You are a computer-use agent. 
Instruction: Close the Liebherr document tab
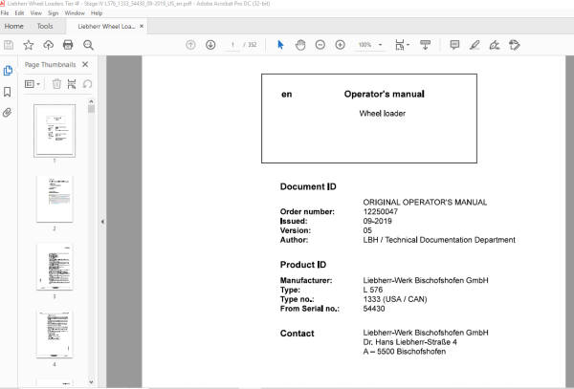(142, 27)
